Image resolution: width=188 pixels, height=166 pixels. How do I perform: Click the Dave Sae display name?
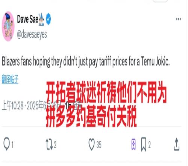[x=27, y=19]
